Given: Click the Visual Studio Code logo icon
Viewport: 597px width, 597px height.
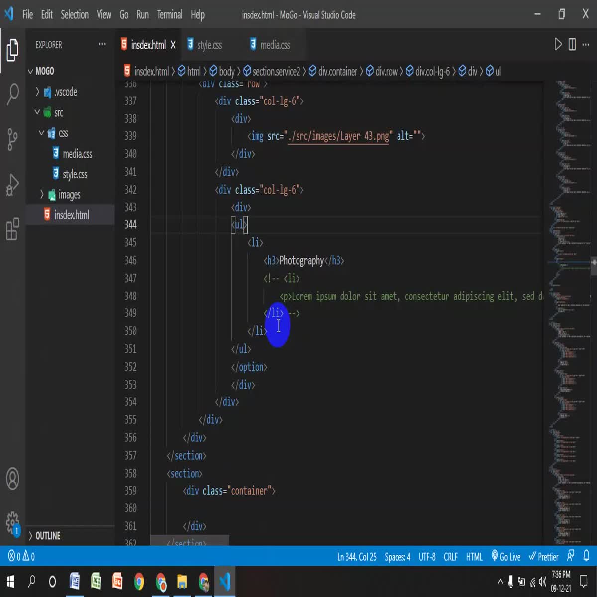Looking at the screenshot, I should point(9,14).
